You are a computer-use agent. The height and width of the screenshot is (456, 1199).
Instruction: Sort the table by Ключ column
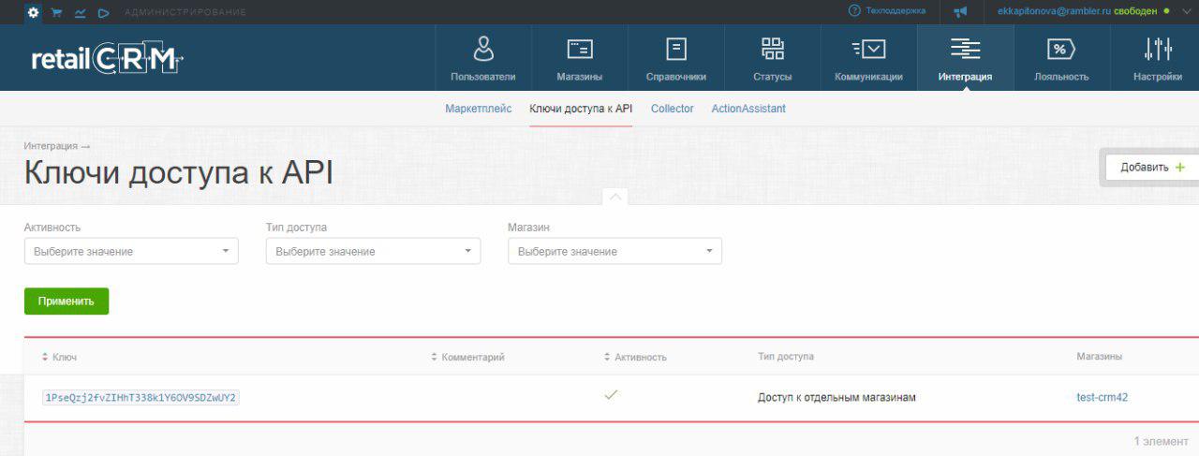pos(60,357)
